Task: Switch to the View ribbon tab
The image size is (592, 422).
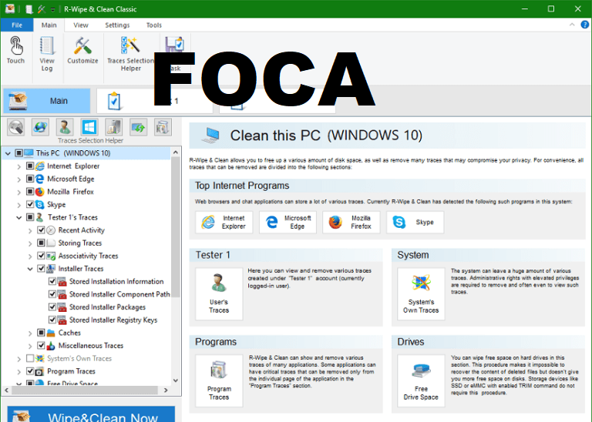Action: [81, 25]
